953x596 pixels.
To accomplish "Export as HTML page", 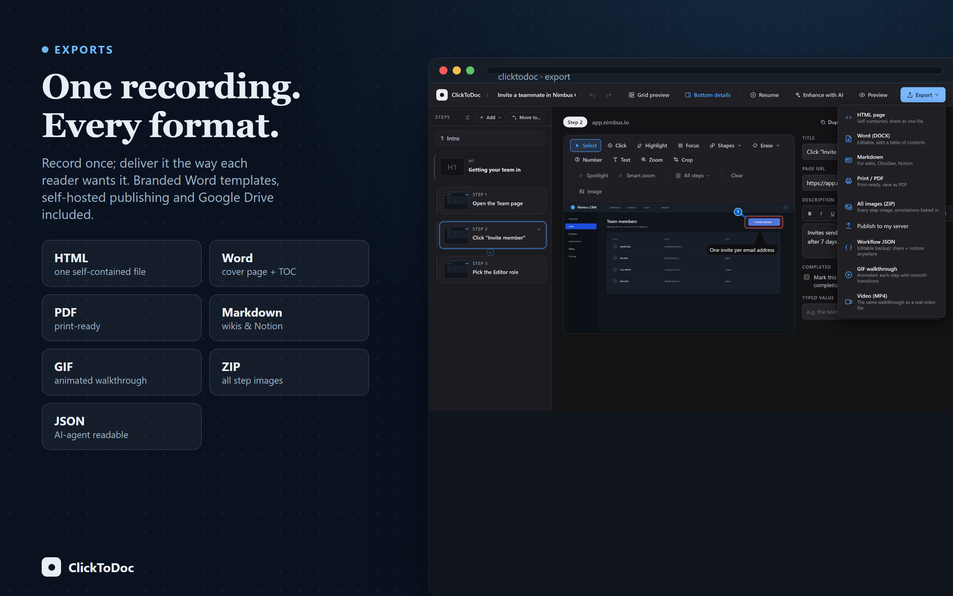I will tap(892, 118).
